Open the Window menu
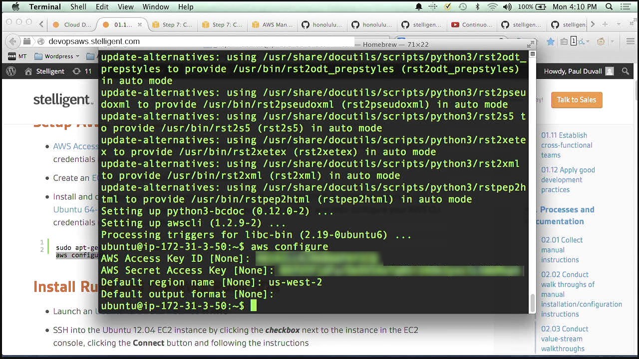Screen dimensions: 639x359 tap(156, 7)
